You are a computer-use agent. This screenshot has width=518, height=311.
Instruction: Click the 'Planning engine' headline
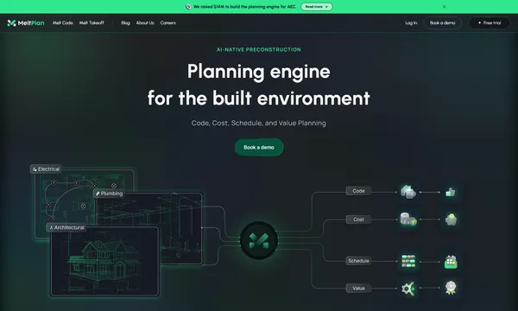[x=259, y=72]
